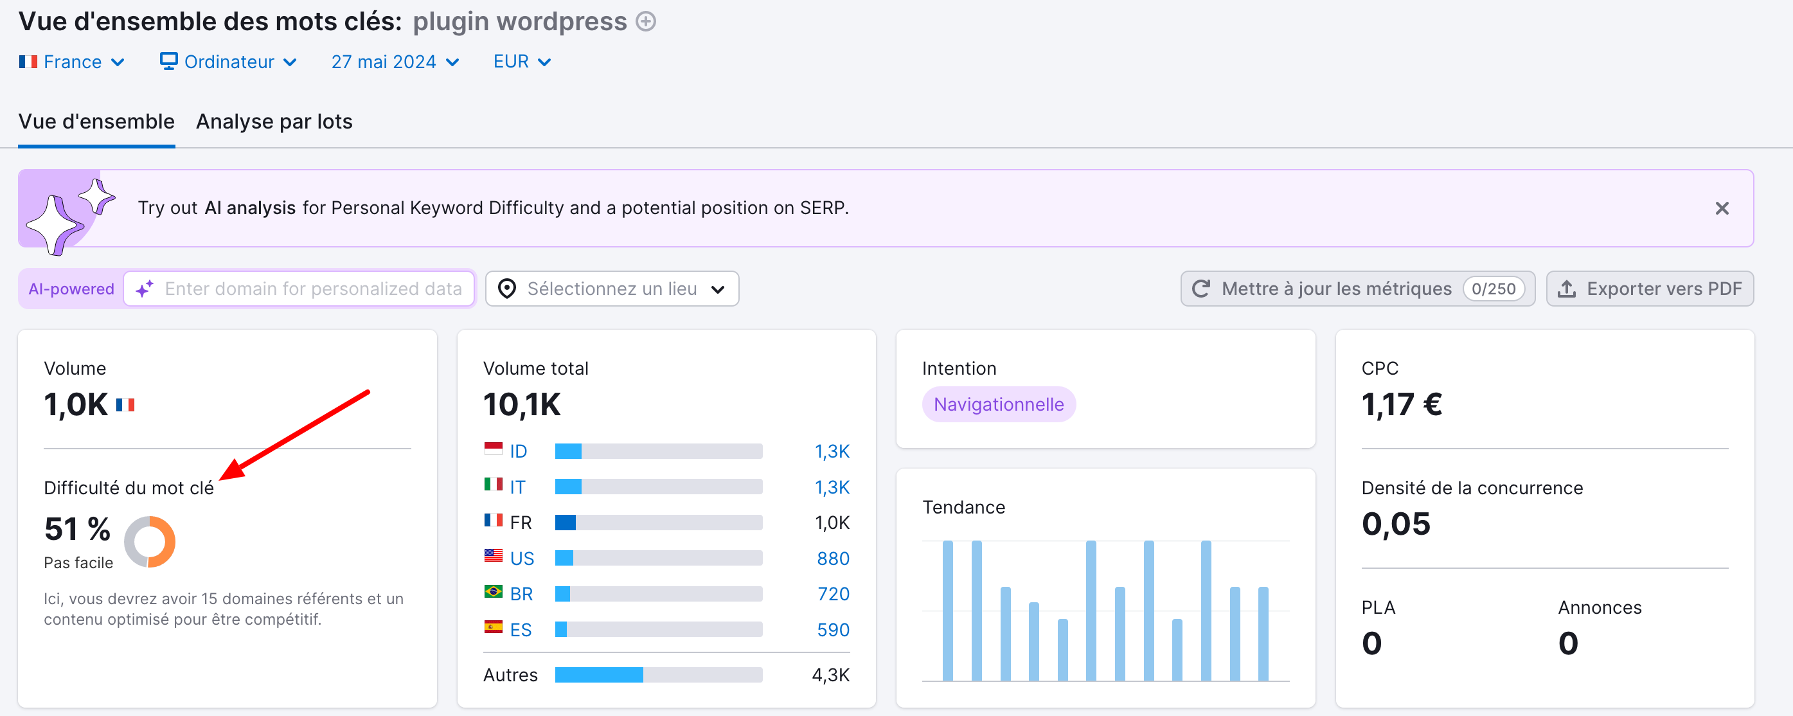Click the ID volume progress bar
This screenshot has width=1793, height=716.
[659, 452]
